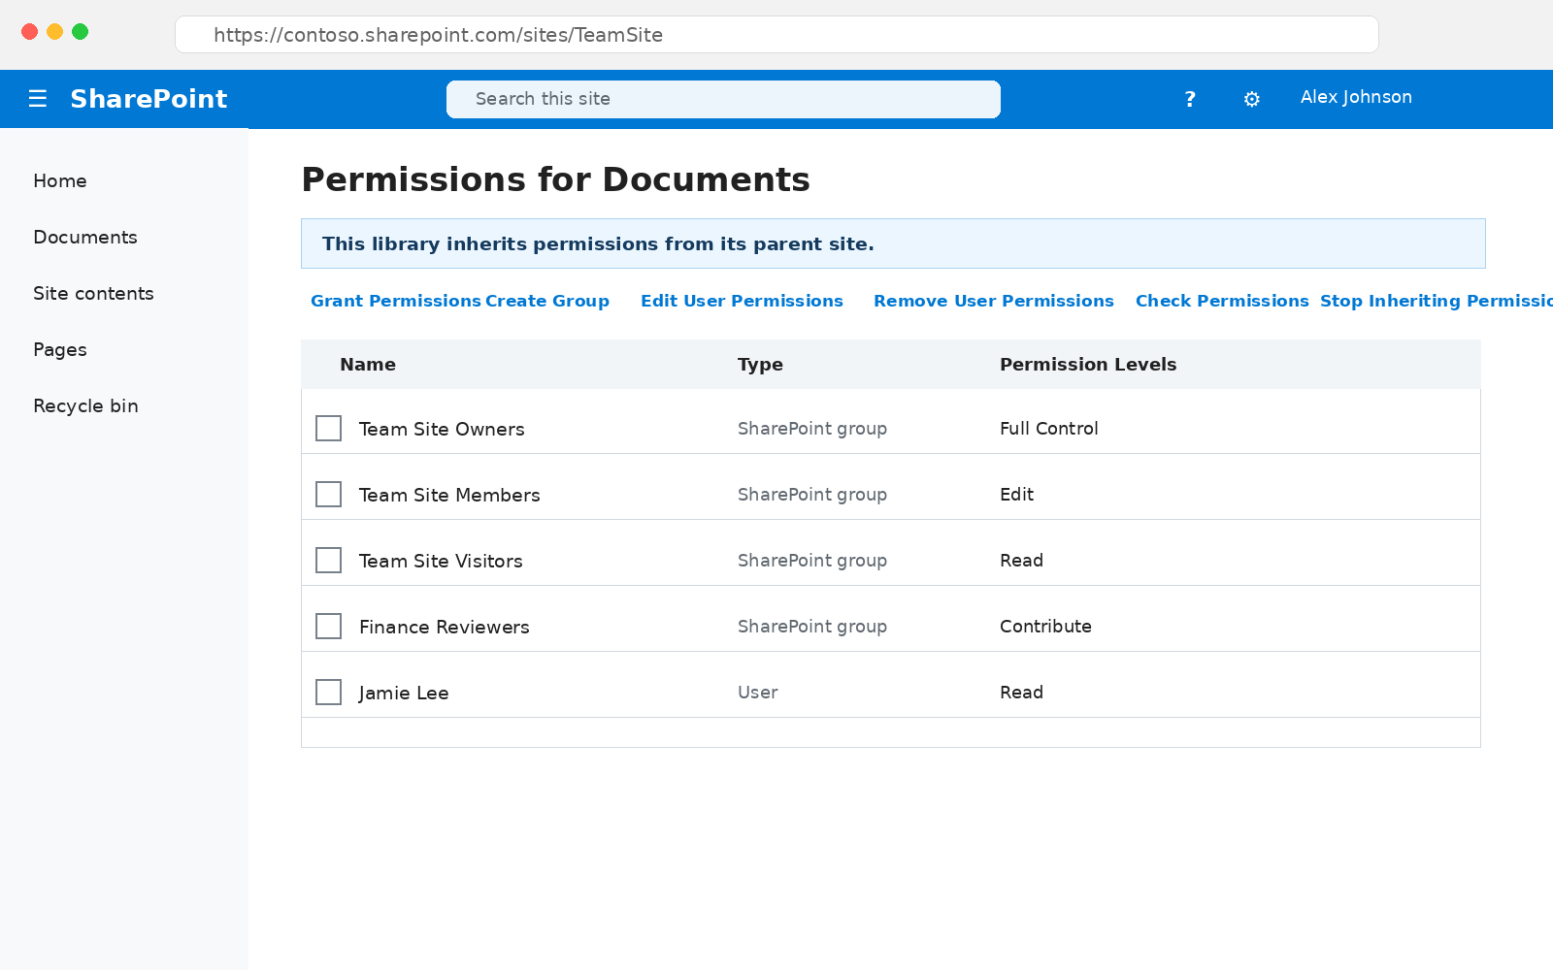The width and height of the screenshot is (1553, 970).
Task: Choose Edit User Permissions
Action: tap(742, 301)
